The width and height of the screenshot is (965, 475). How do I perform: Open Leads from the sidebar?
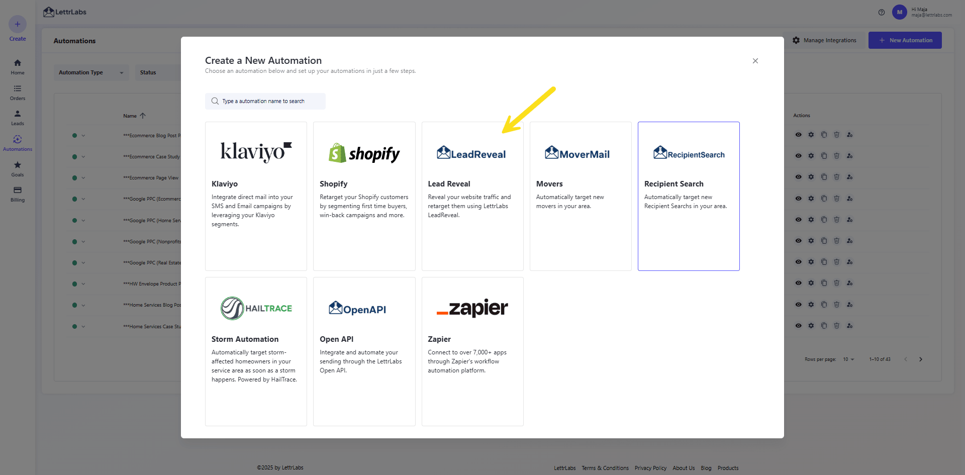pos(18,118)
